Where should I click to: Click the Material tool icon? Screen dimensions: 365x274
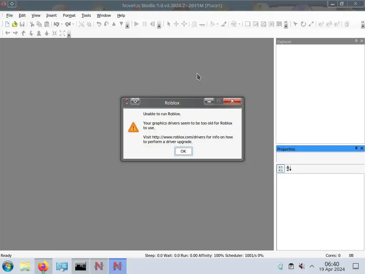[x=234, y=24]
